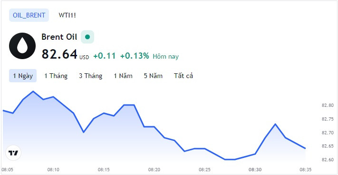Select the Tất cả time range
The height and width of the screenshot is (175, 338).
(183, 76)
